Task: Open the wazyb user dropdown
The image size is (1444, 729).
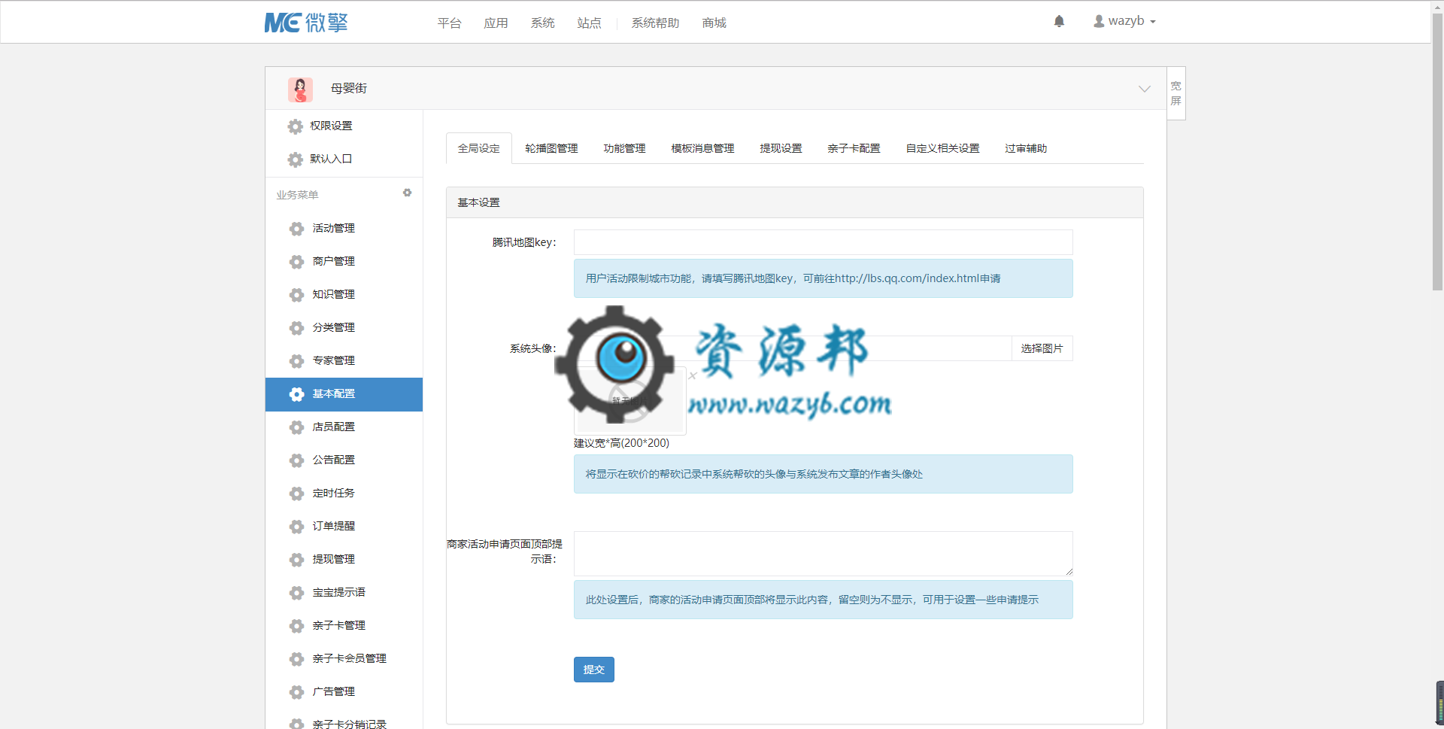Action: click(1124, 21)
